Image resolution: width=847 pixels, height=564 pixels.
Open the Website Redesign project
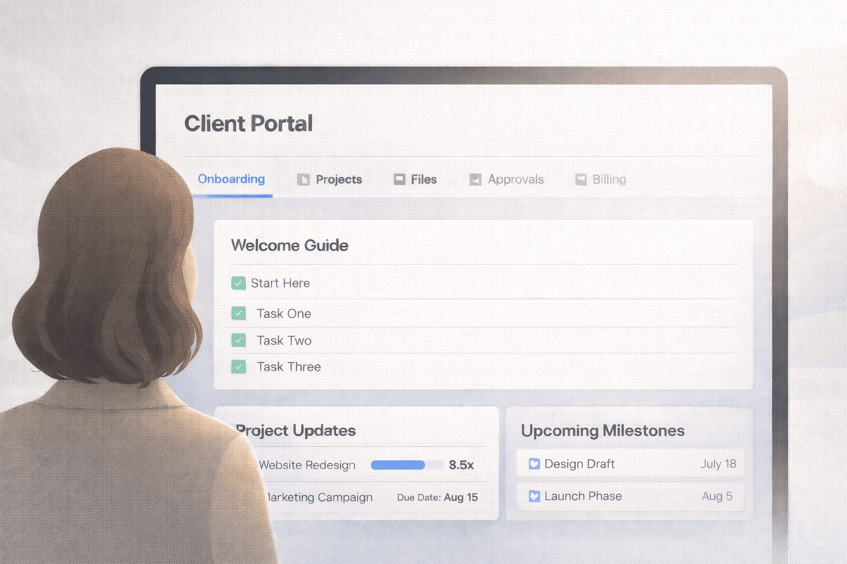click(x=307, y=465)
